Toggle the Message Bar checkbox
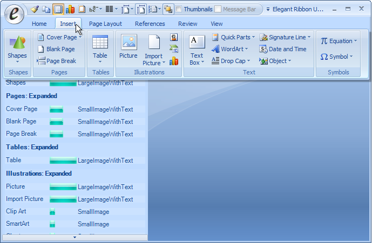Image resolution: width=372 pixels, height=243 pixels. pyautogui.click(x=218, y=9)
